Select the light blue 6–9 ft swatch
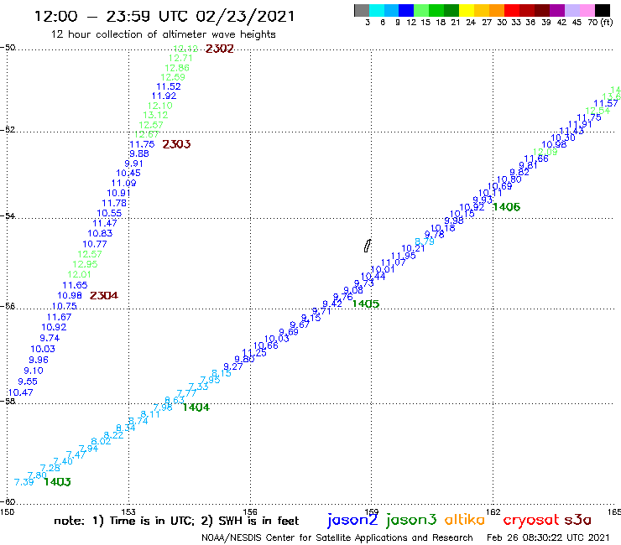Screen dimensions: 621x545 [391, 10]
